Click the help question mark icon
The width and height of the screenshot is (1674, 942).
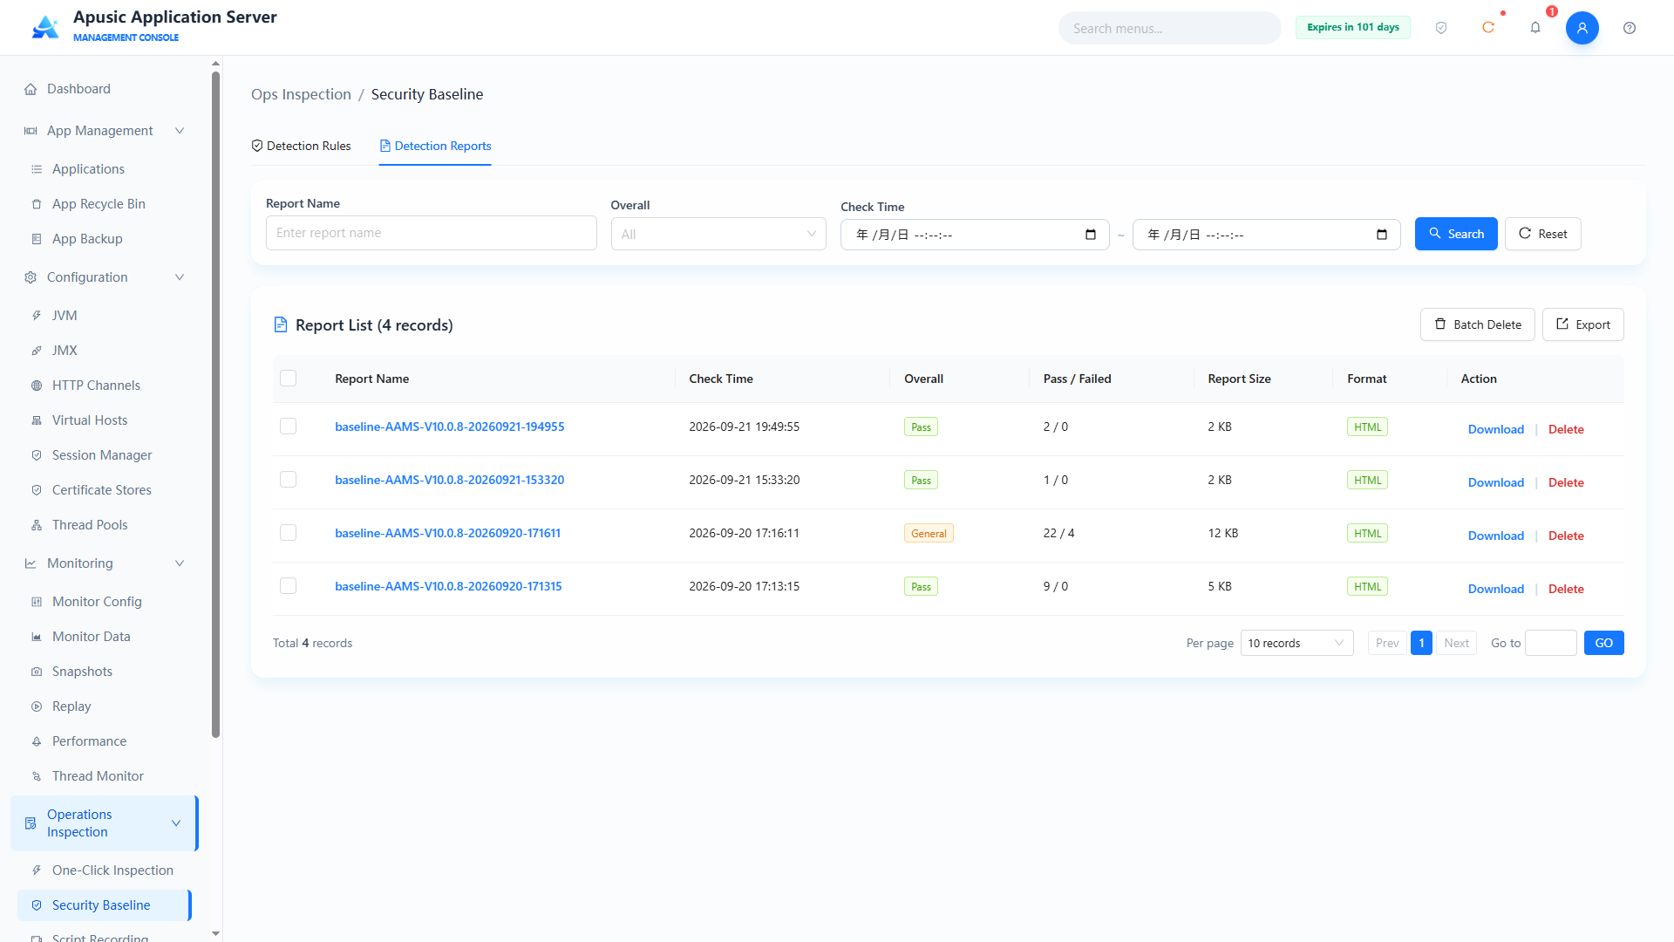1630,28
